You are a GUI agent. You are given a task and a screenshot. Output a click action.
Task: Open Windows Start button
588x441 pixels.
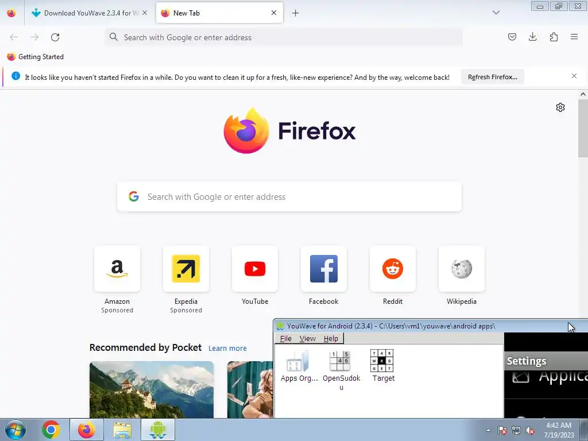tap(15, 430)
